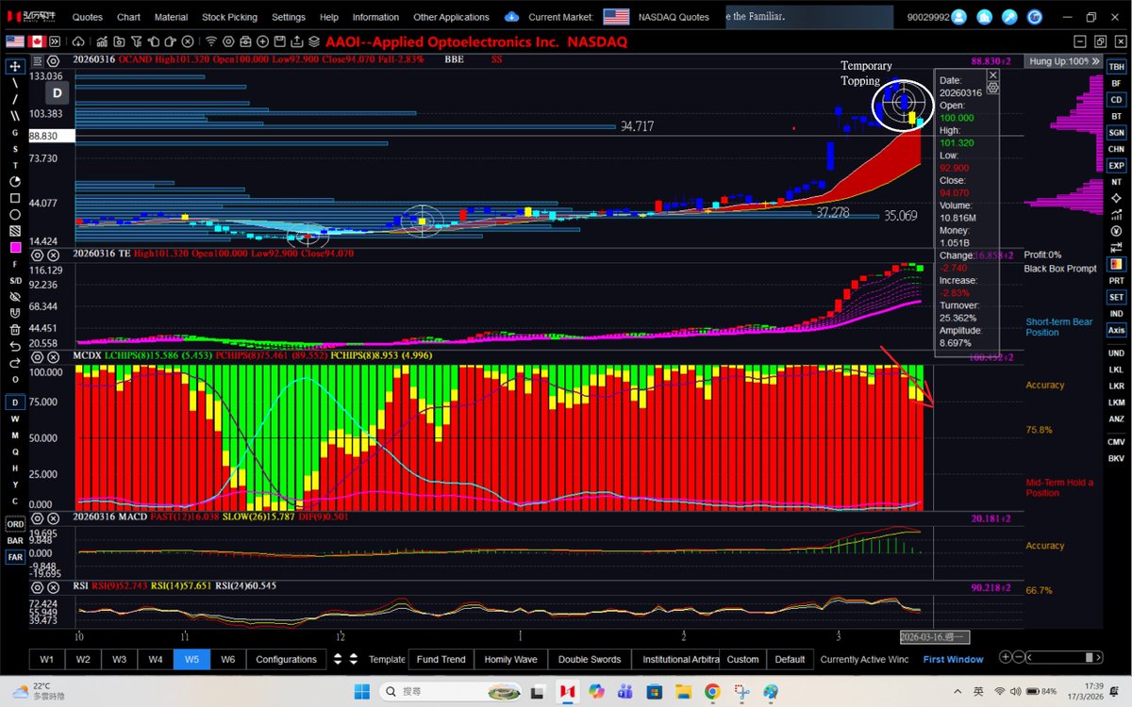Select the hatched fill drawing tool
Image resolution: width=1132 pixels, height=707 pixels.
click(x=15, y=230)
